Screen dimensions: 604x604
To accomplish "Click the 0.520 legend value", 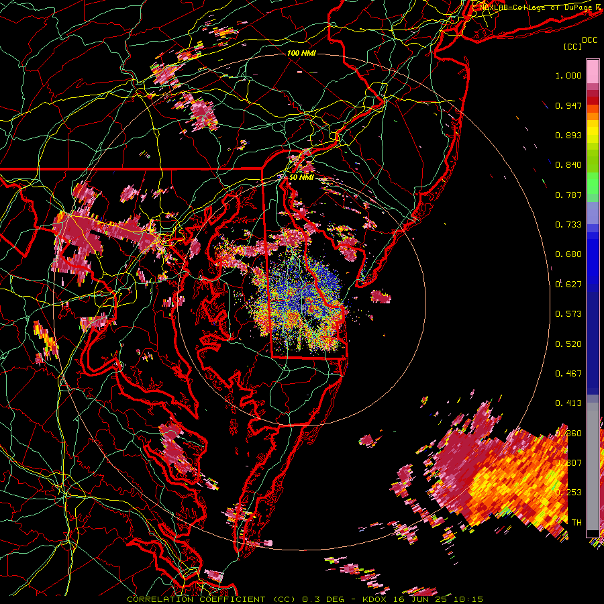I will pyautogui.click(x=568, y=344).
